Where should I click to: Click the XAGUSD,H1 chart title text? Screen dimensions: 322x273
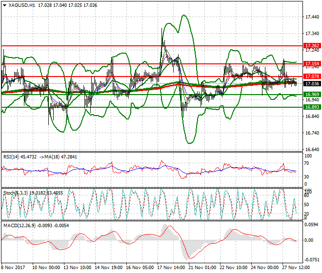click(x=21, y=5)
